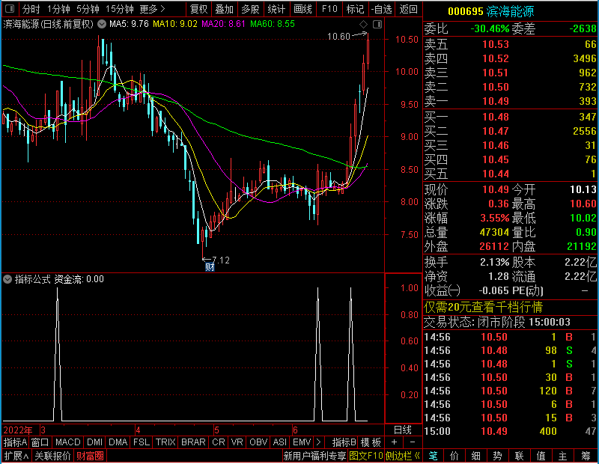Click the diamond marker icon above chart
This screenshot has height=464, width=599.
pos(363,25)
